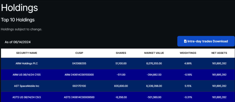Select the CUSIP column header
The height and width of the screenshot is (102, 235).
pos(79,53)
